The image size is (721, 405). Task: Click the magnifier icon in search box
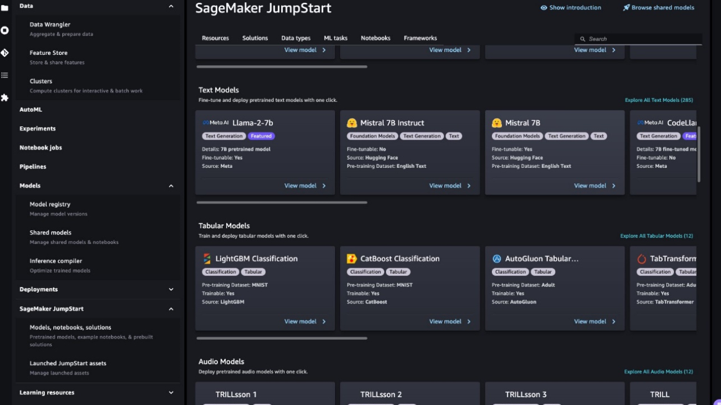tap(582, 39)
